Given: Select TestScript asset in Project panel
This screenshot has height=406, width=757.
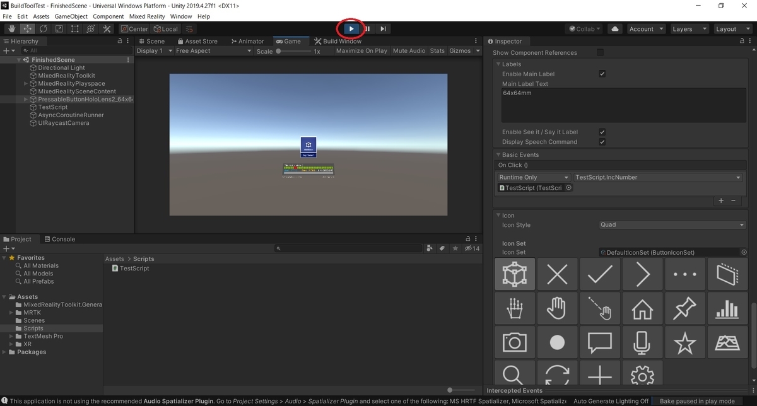Looking at the screenshot, I should (131, 268).
